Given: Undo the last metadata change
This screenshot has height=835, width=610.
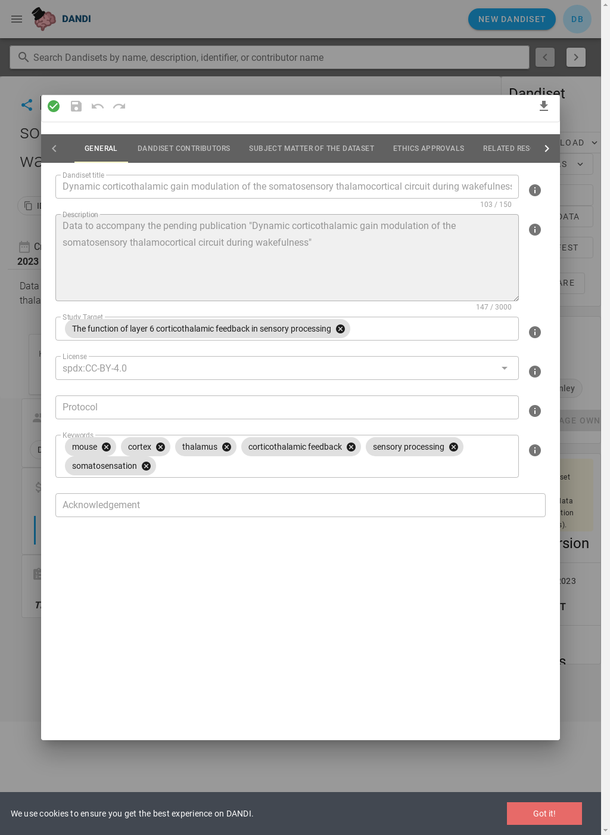Looking at the screenshot, I should click(98, 106).
